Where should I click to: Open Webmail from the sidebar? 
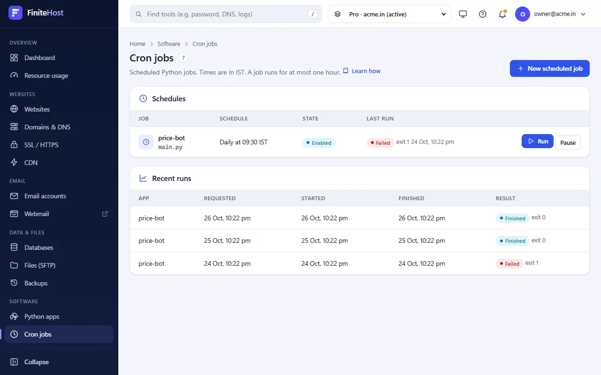(x=59, y=214)
